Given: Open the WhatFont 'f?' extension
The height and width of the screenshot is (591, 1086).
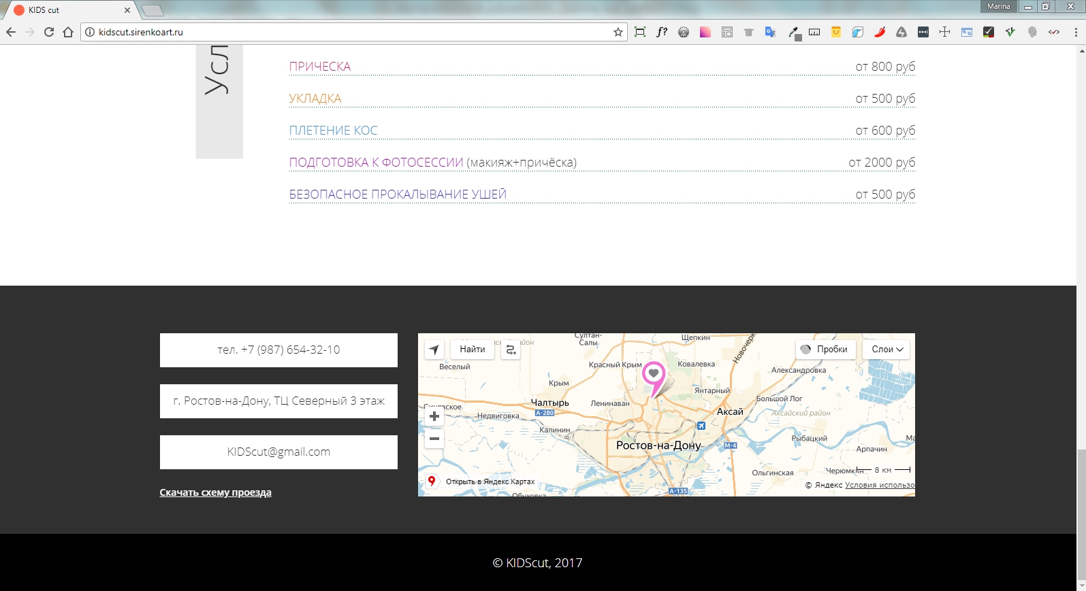Looking at the screenshot, I should click(662, 32).
